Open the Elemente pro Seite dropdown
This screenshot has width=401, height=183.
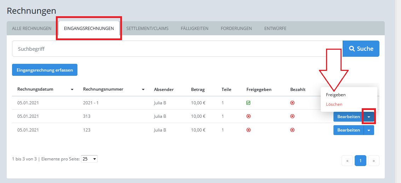89,159
